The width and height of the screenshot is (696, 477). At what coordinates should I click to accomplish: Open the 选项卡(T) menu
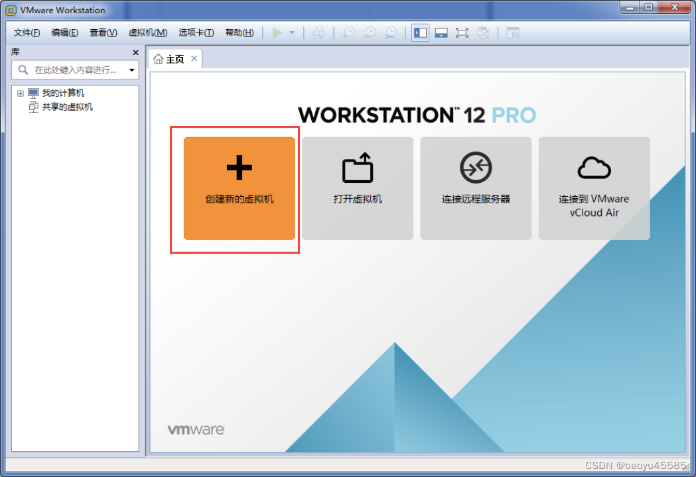coord(196,32)
